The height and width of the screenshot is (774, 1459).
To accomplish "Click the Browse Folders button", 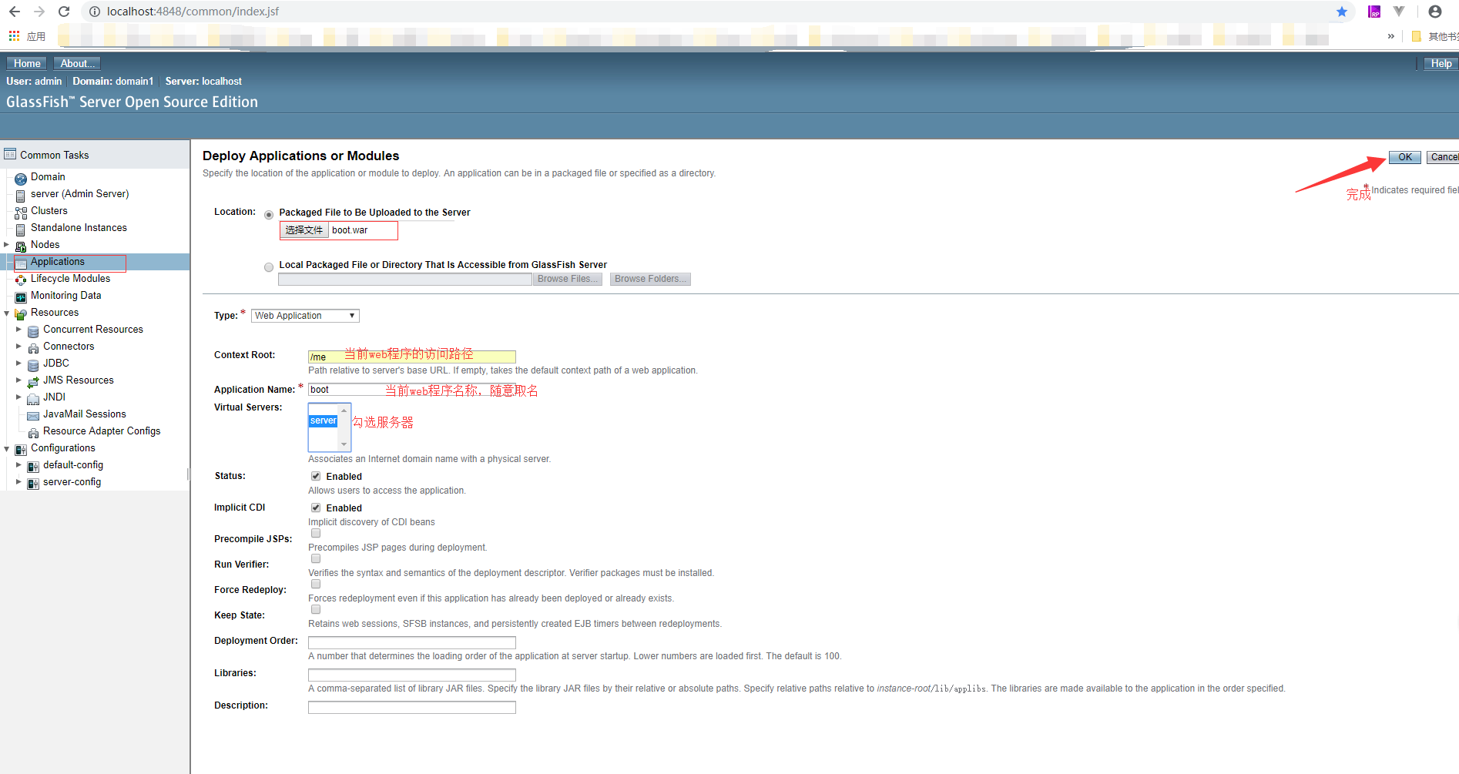I will pos(649,278).
